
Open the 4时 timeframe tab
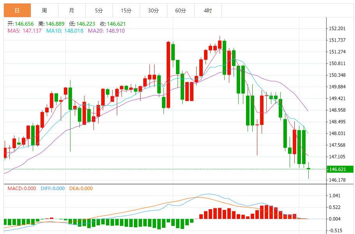[x=208, y=10]
